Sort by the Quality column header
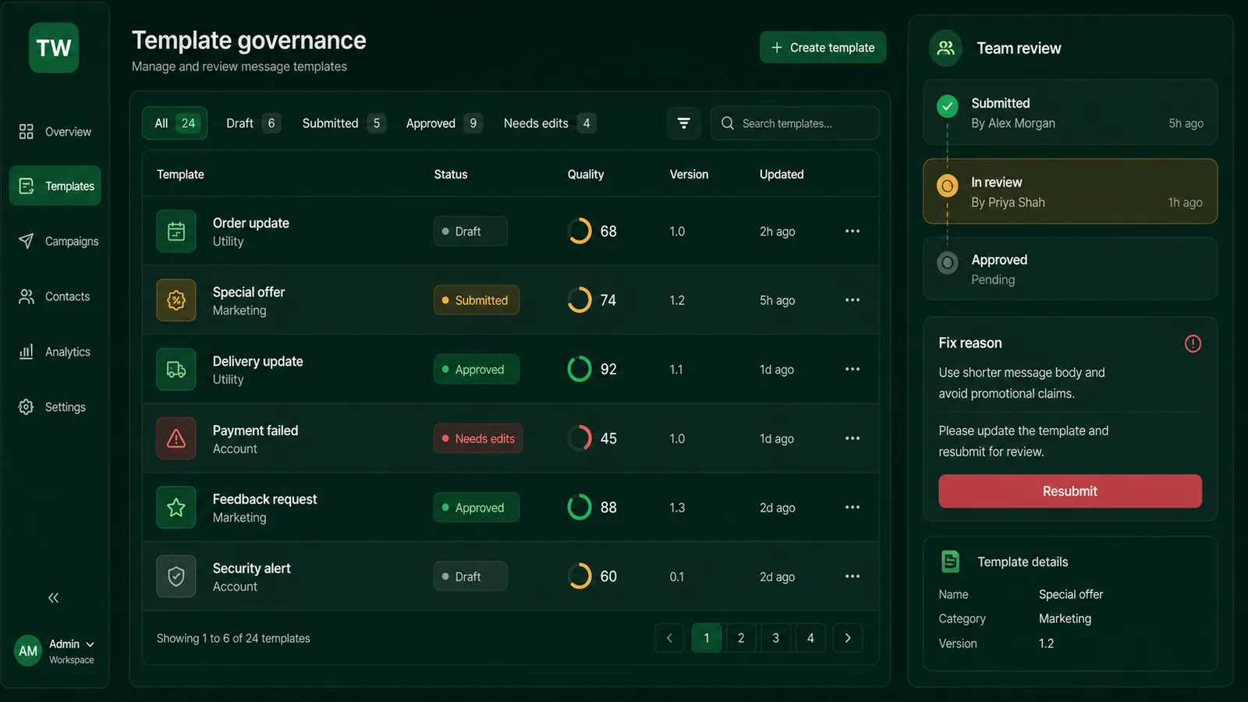This screenshot has height=702, width=1248. pos(586,175)
